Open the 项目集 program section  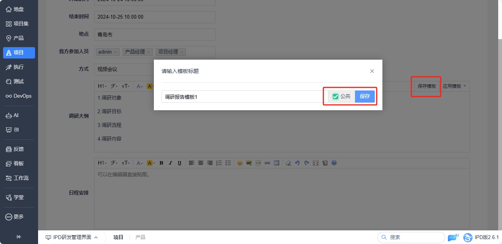pyautogui.click(x=19, y=24)
